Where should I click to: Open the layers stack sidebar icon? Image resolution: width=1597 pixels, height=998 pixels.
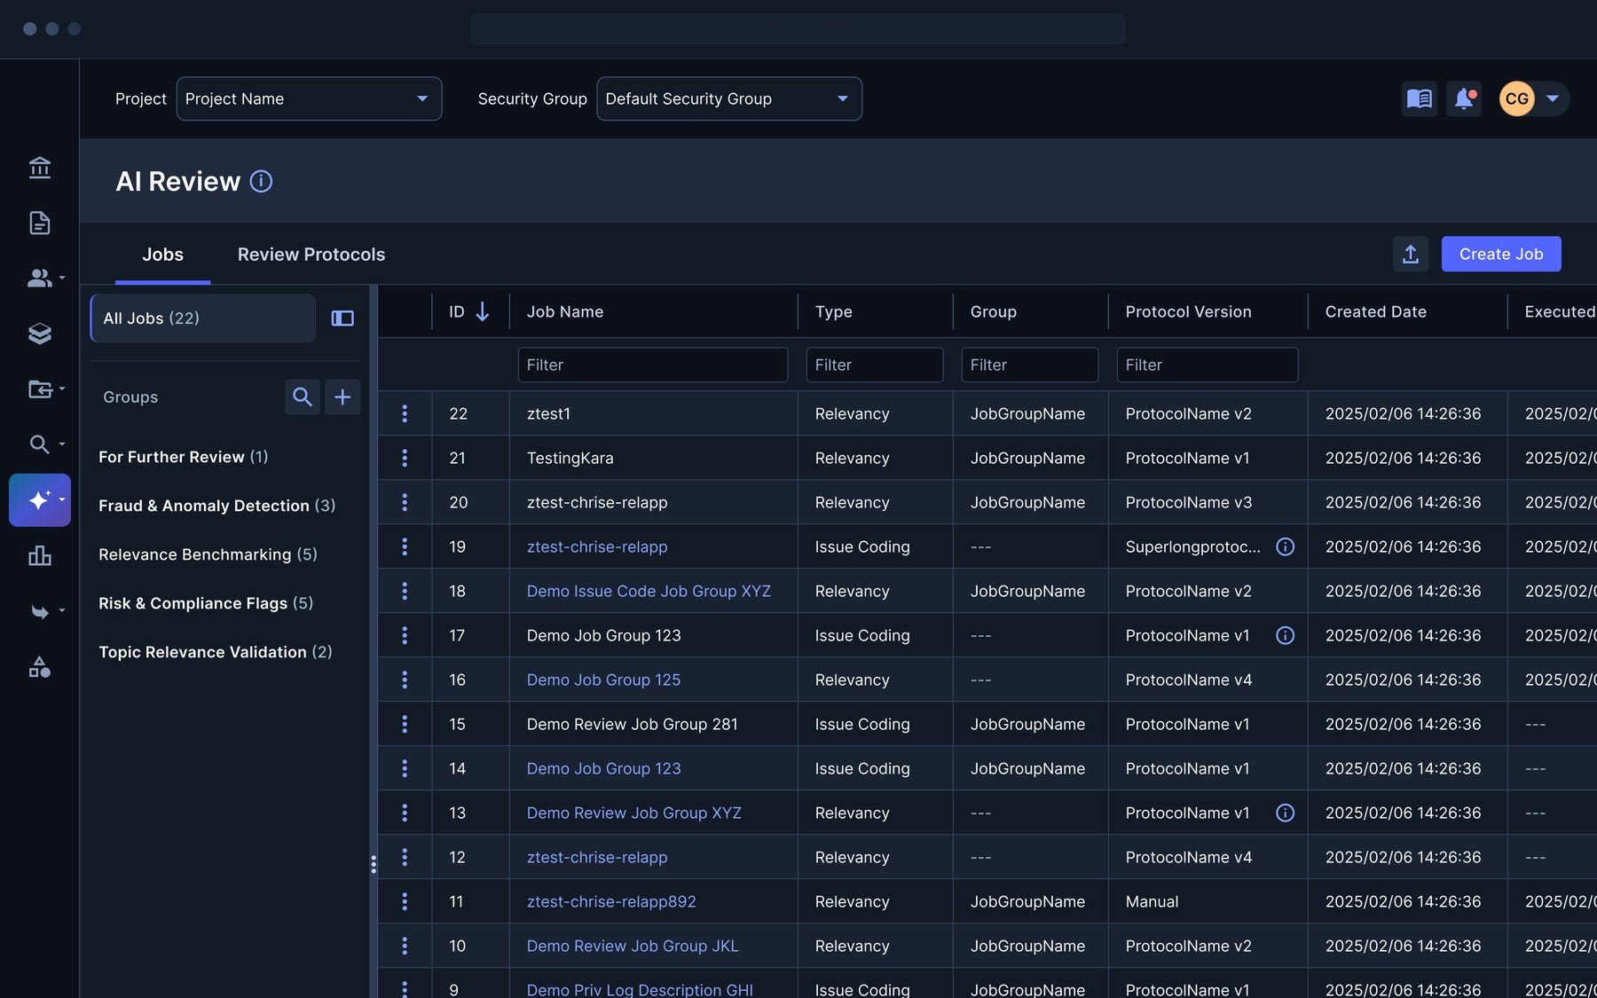(39, 334)
